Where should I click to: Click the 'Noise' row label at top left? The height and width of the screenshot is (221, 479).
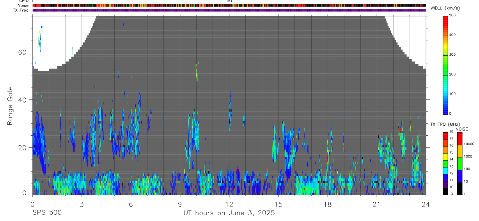point(24,5)
